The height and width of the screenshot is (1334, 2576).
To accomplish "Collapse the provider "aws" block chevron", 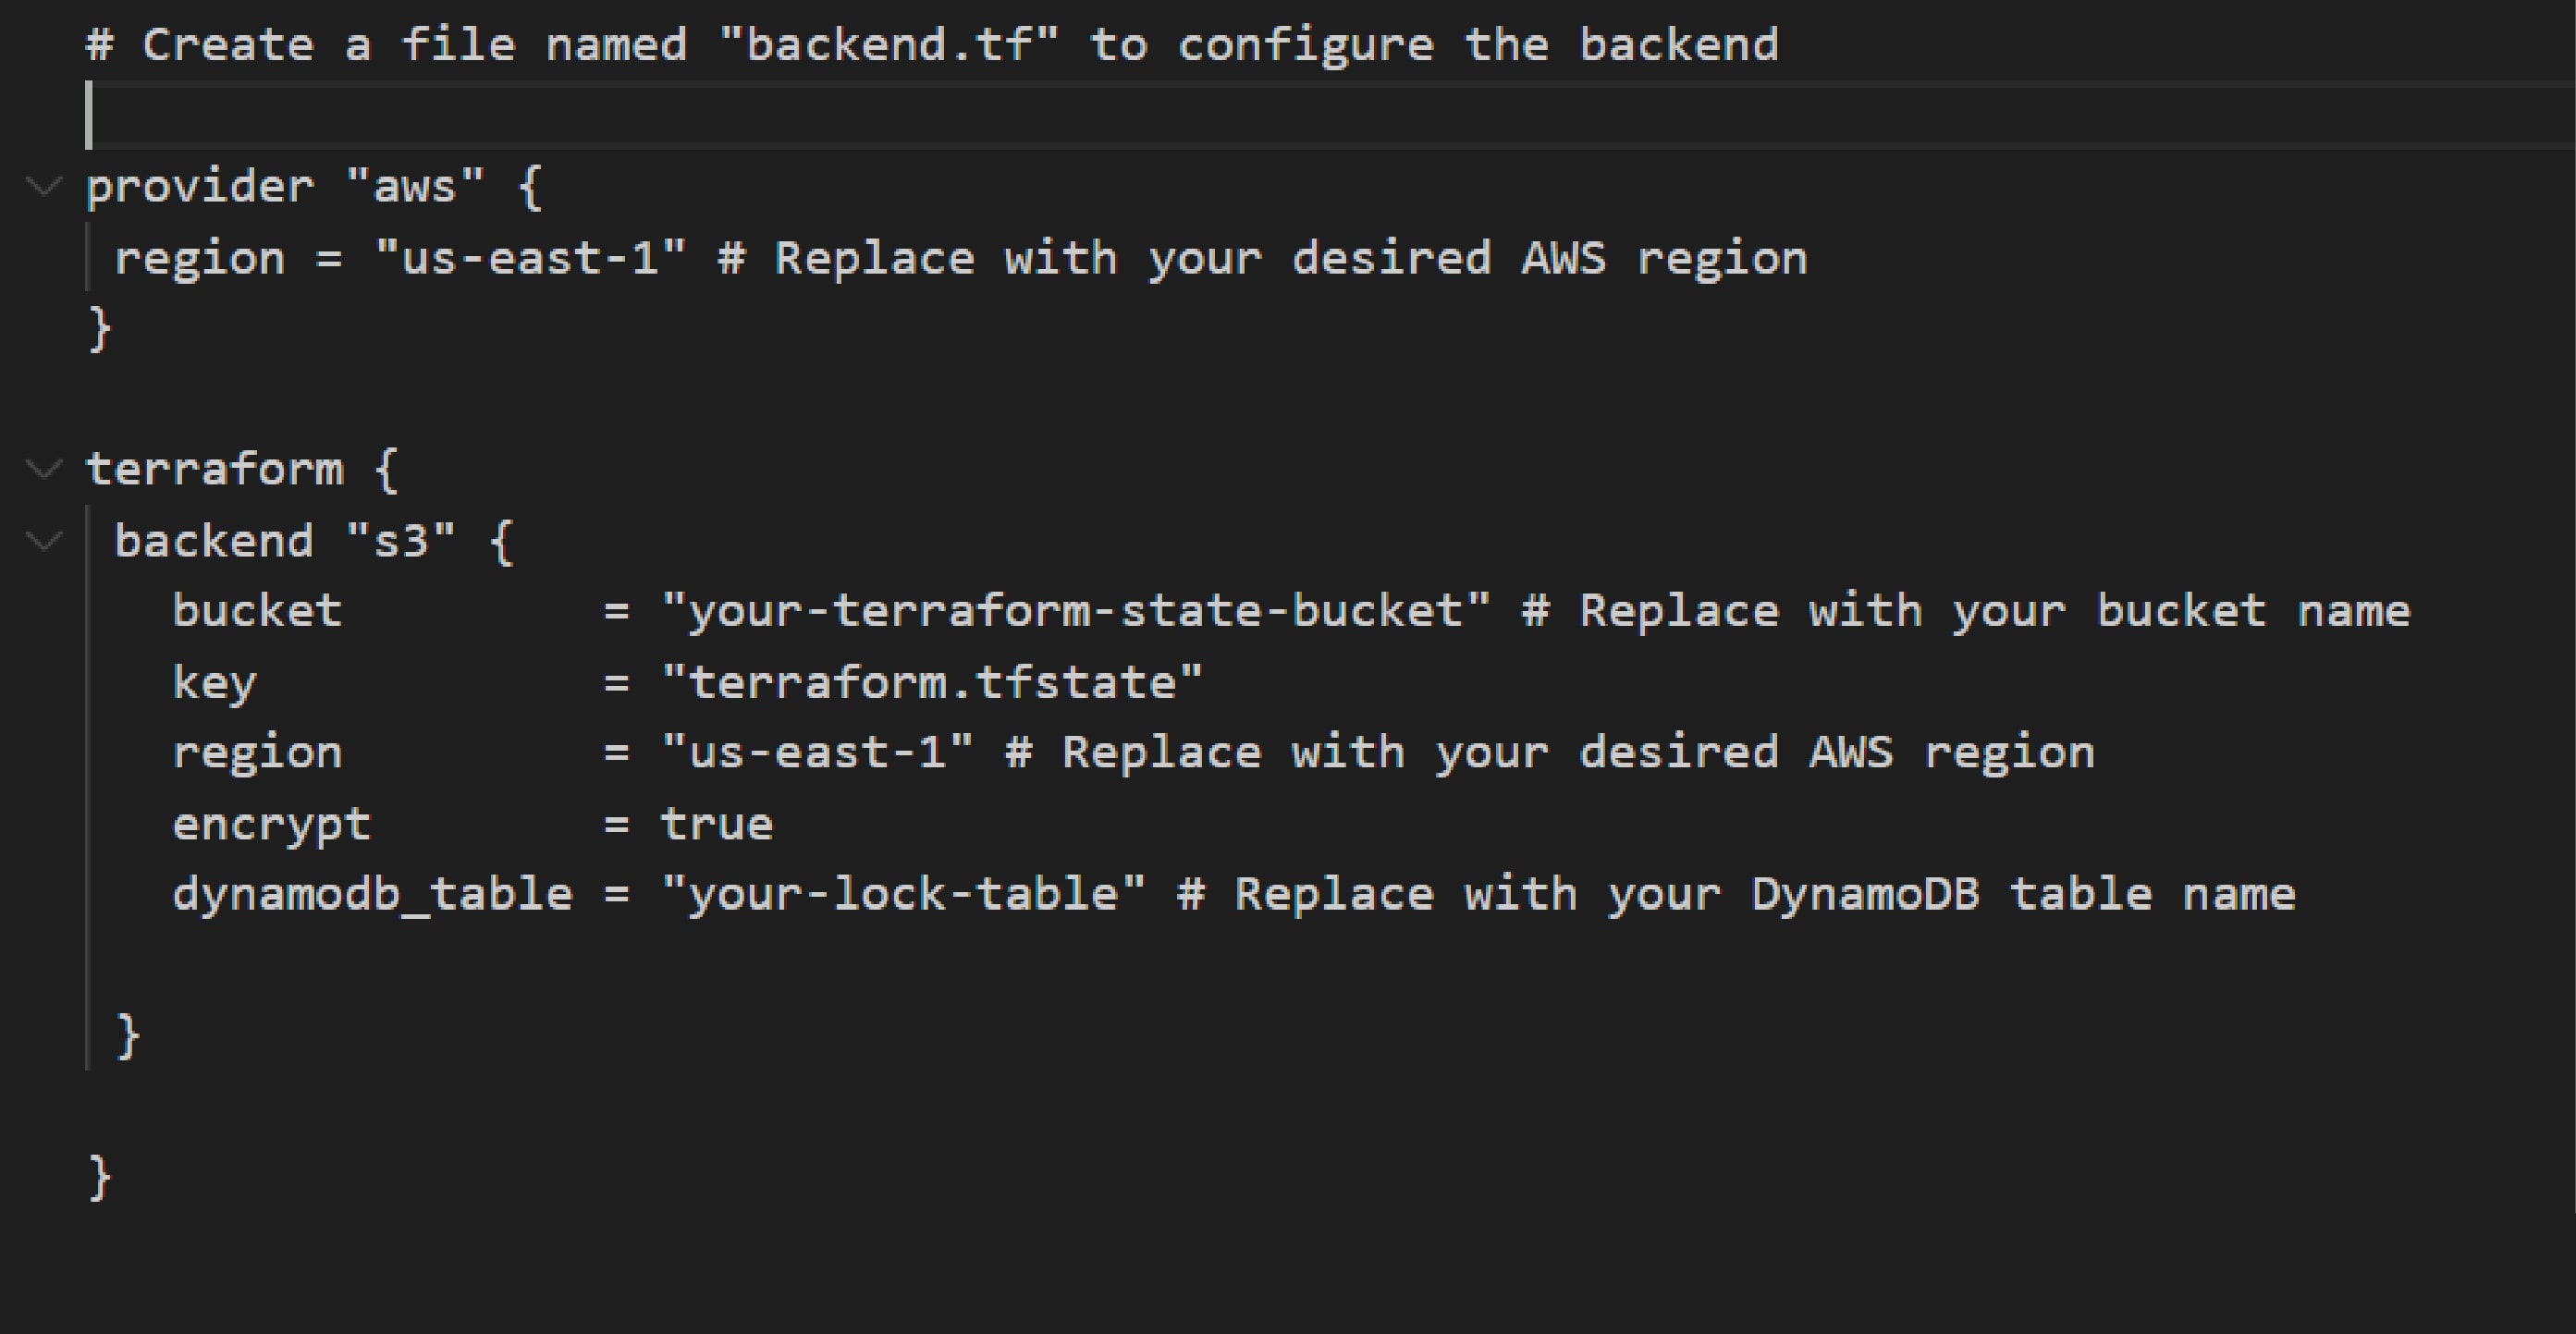I will pos(44,186).
